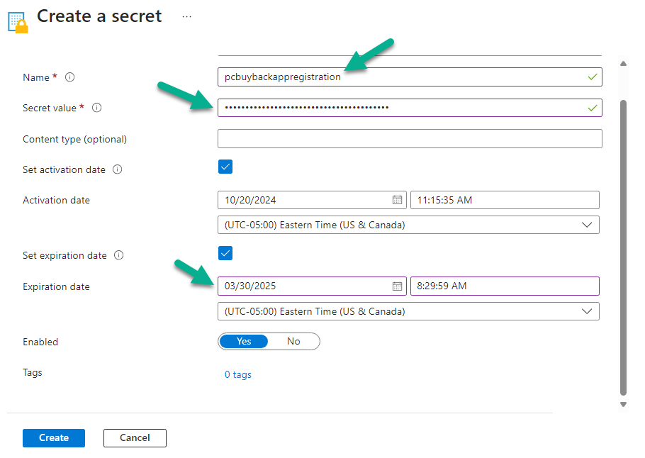645x458 pixels.
Task: Expand the activation date time zone dropdown
Action: tap(408, 225)
